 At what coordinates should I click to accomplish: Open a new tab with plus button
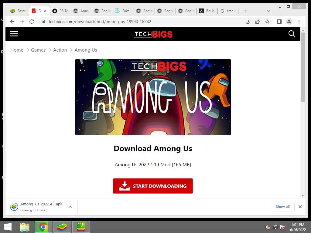coord(245,11)
